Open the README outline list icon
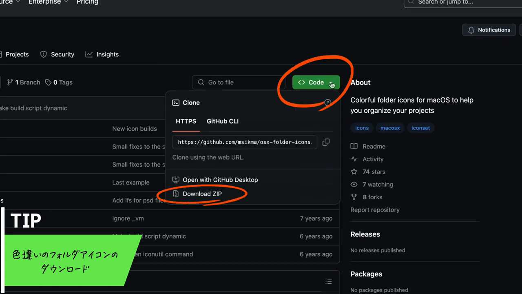 point(329,281)
